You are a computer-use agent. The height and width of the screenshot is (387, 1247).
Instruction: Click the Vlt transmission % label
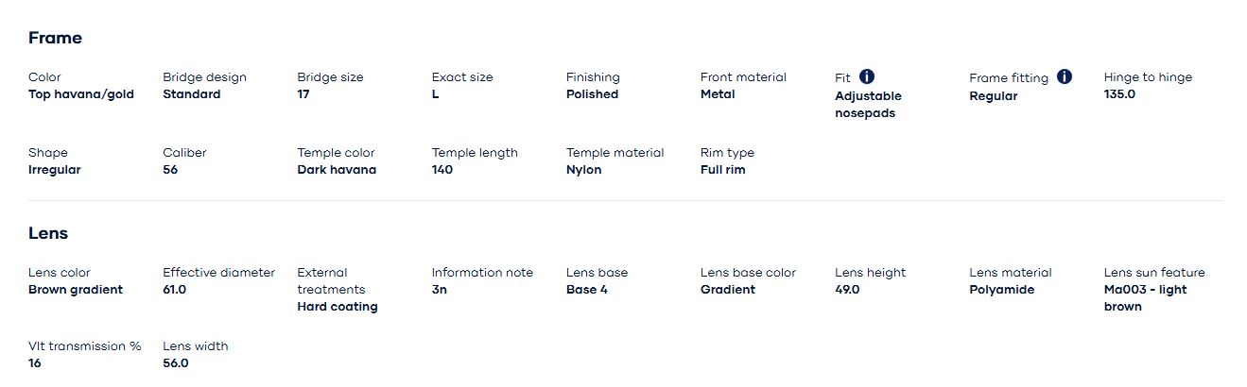coord(85,346)
